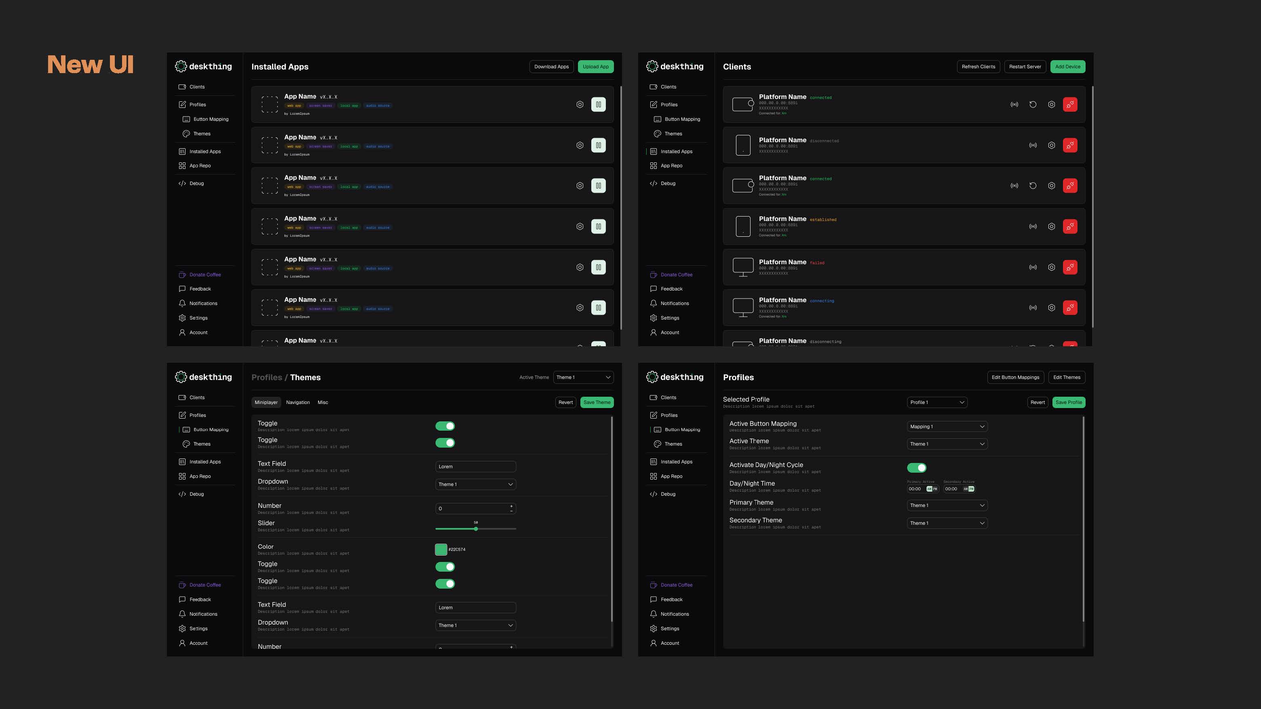Switch to the Navigation tab
This screenshot has height=709, width=1261.
[297, 402]
